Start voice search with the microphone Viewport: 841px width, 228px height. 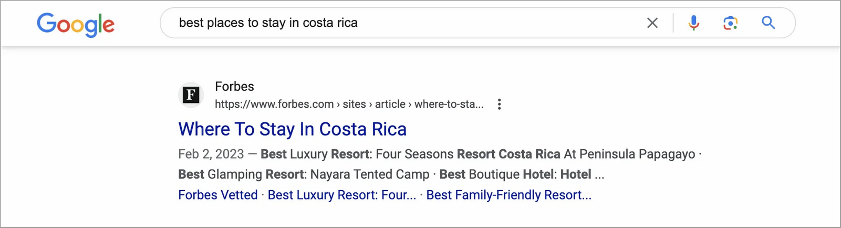click(x=693, y=23)
